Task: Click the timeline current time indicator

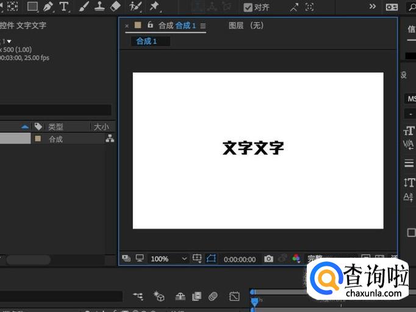Action: 254,301
